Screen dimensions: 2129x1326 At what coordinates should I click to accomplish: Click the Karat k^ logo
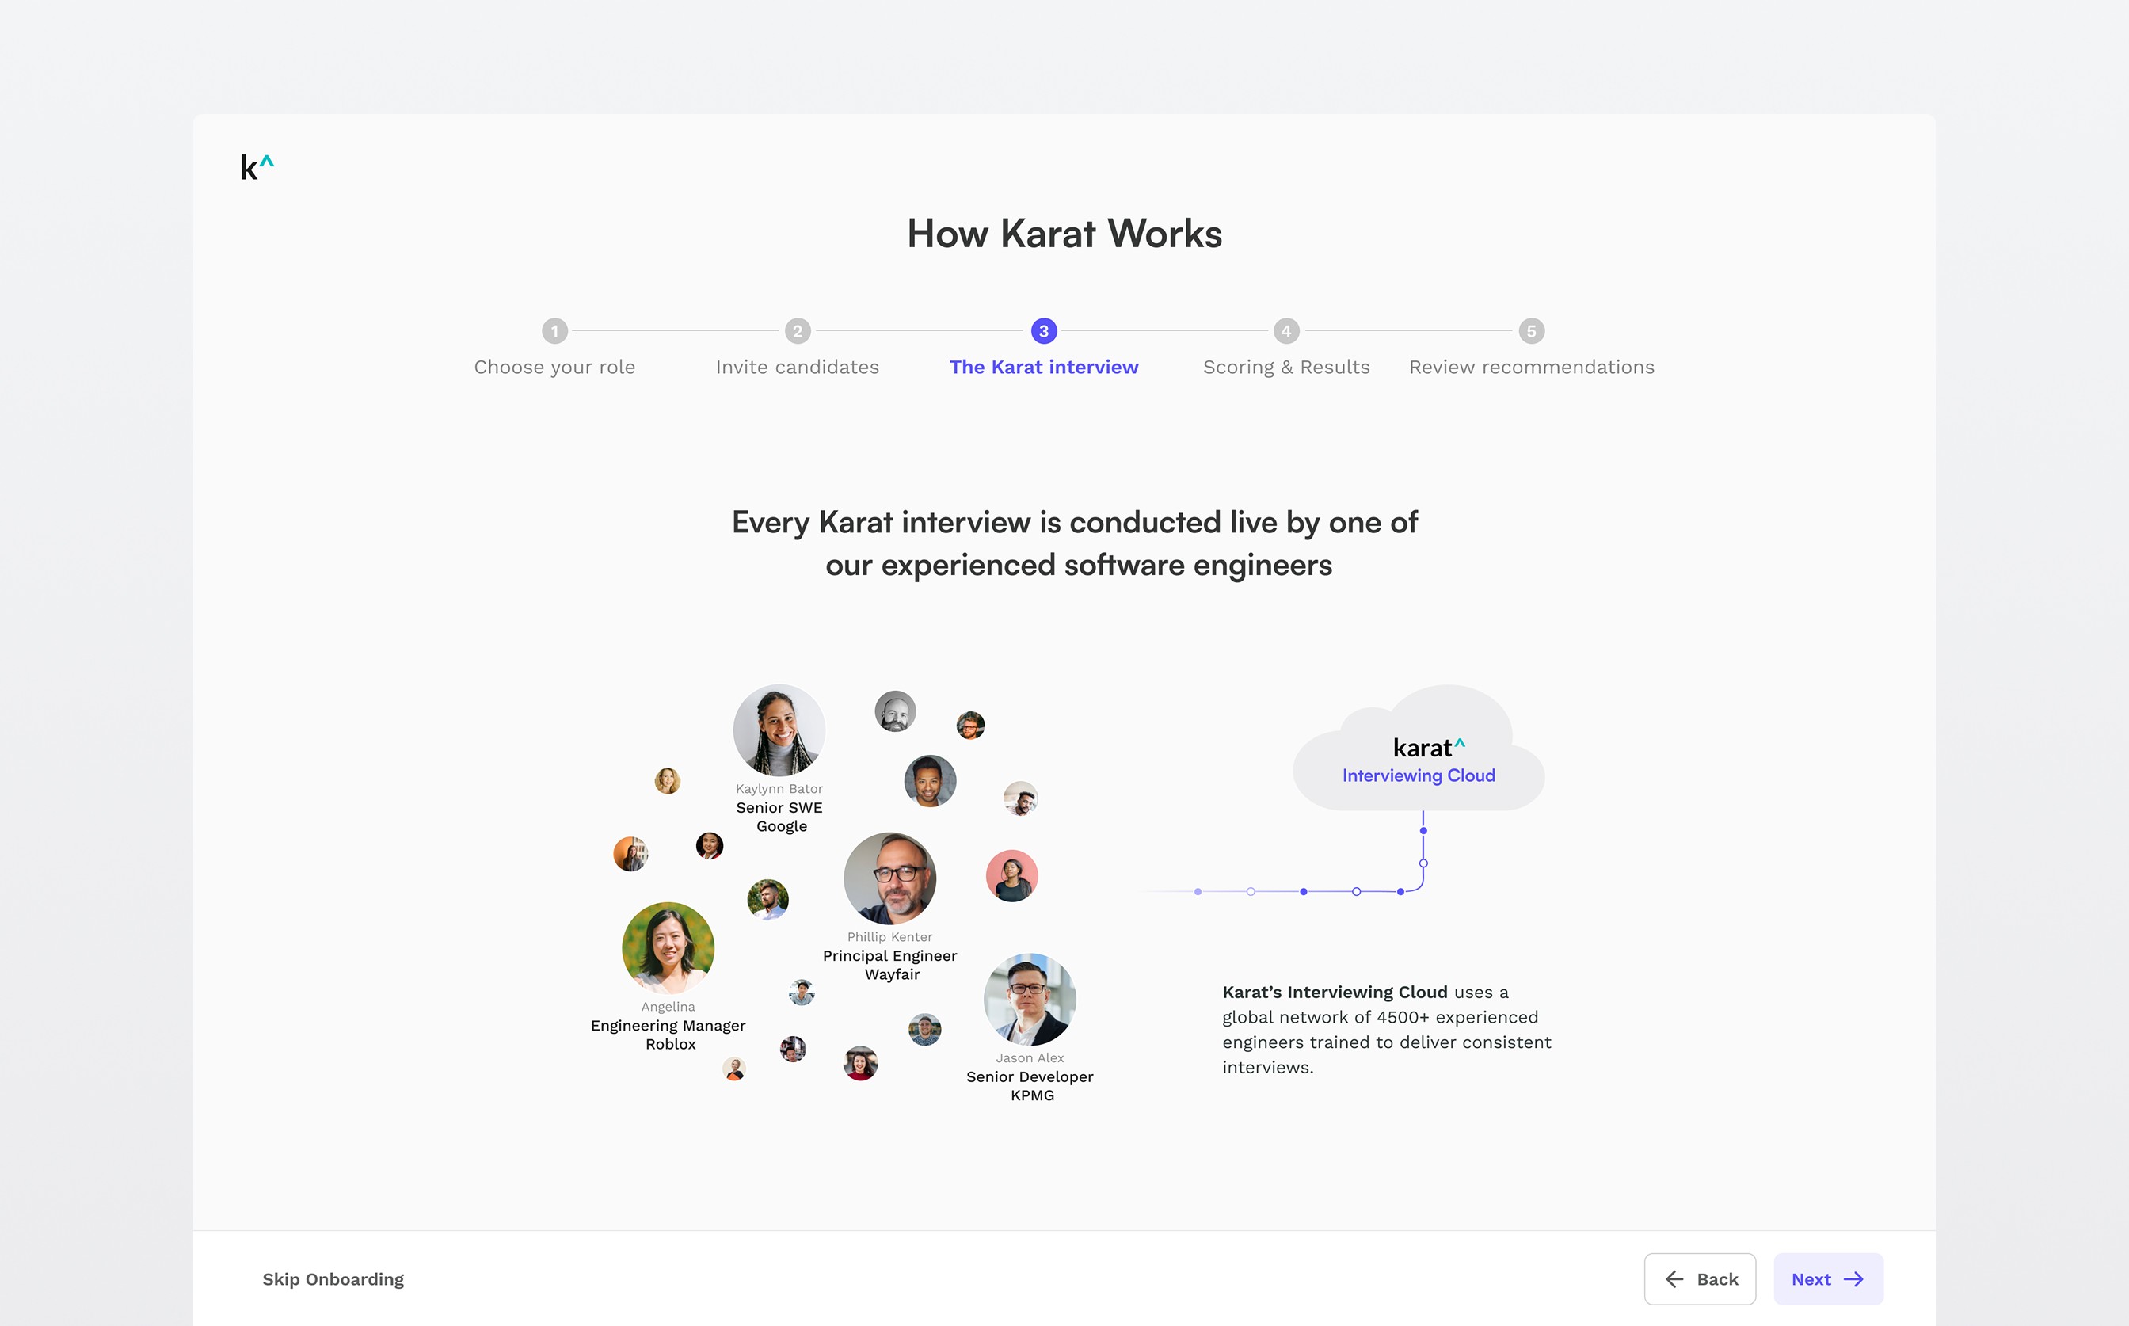pos(256,166)
